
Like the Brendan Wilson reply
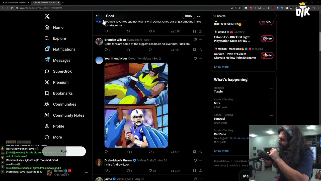[150, 50]
